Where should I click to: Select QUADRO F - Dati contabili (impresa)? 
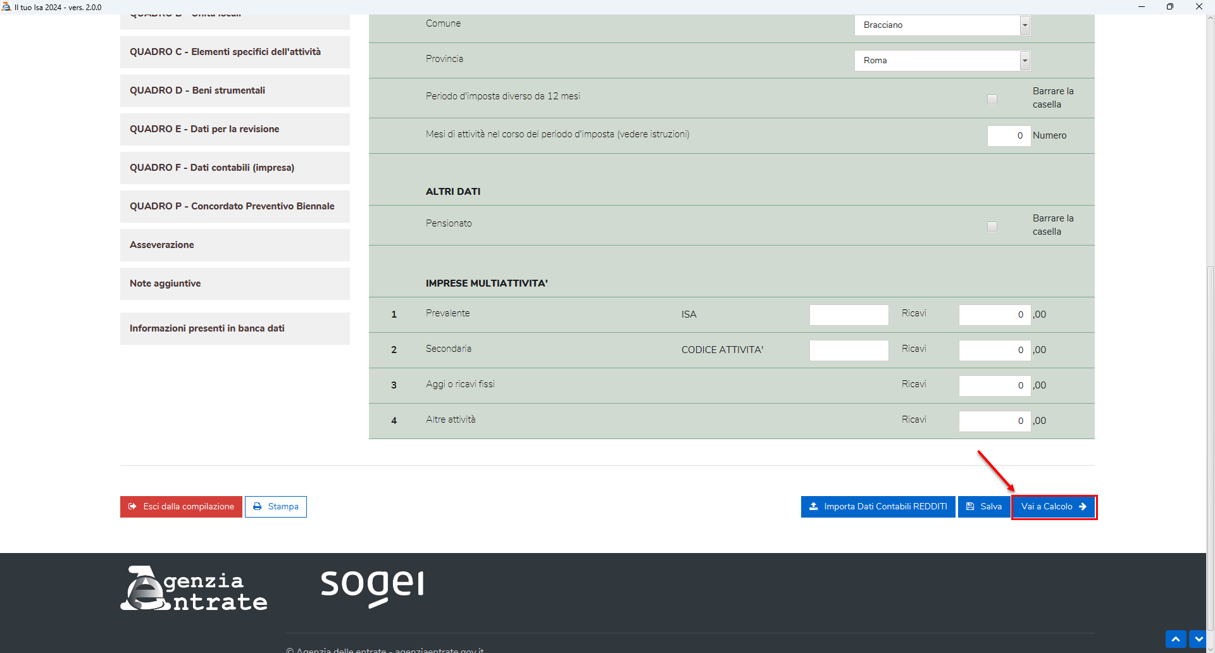coord(235,168)
